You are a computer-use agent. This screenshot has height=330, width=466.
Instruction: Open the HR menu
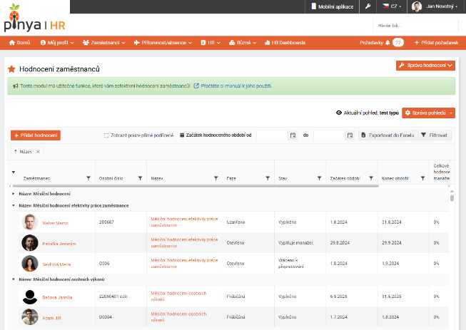pos(211,43)
